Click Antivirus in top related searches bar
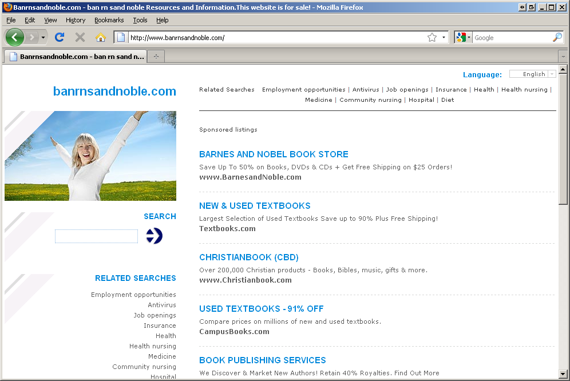 tap(366, 89)
